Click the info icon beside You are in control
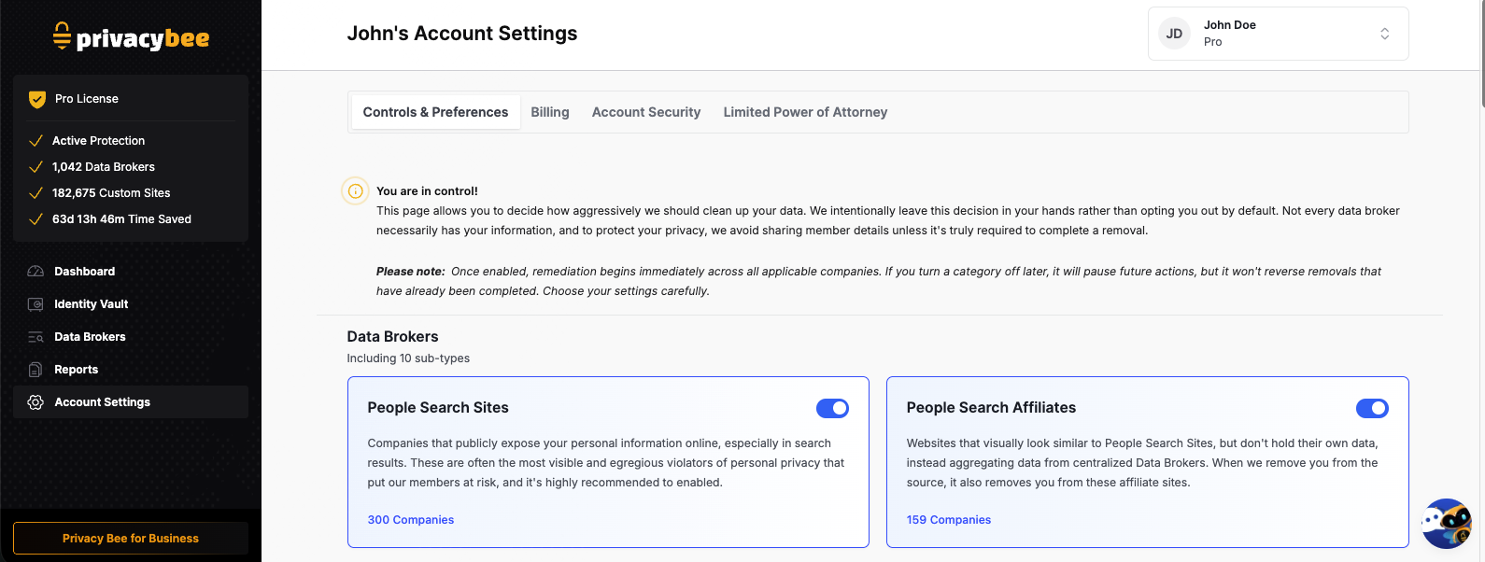Viewport: 1485px width, 562px height. [355, 191]
